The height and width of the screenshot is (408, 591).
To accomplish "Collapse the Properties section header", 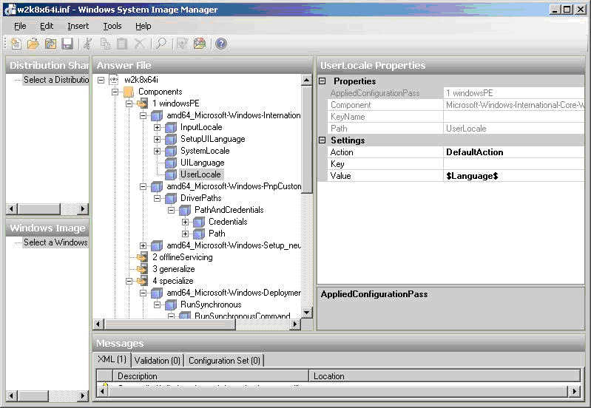I will [x=322, y=81].
